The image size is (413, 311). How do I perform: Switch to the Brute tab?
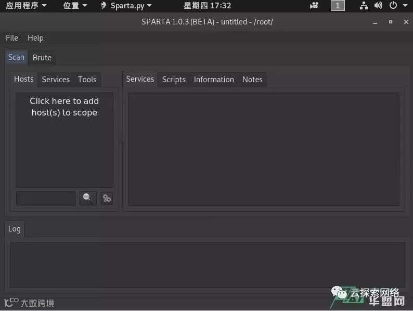[42, 58]
